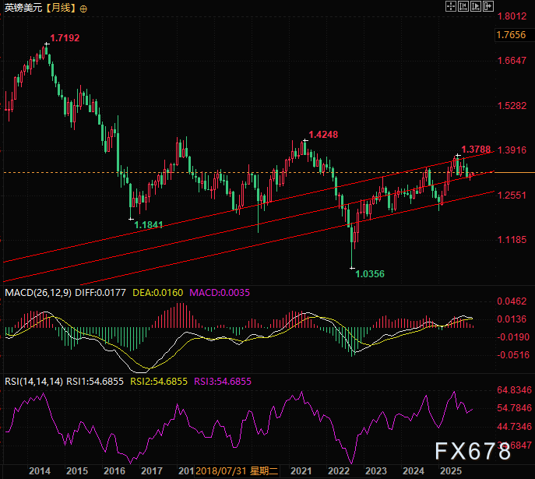The image size is (535, 479).
Task: Select the 1.7192 high price marker
Action: (65, 37)
